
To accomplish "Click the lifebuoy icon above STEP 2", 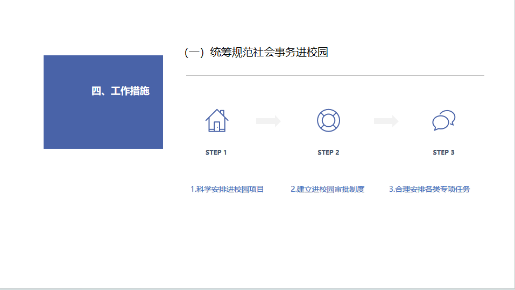I will coord(328,120).
